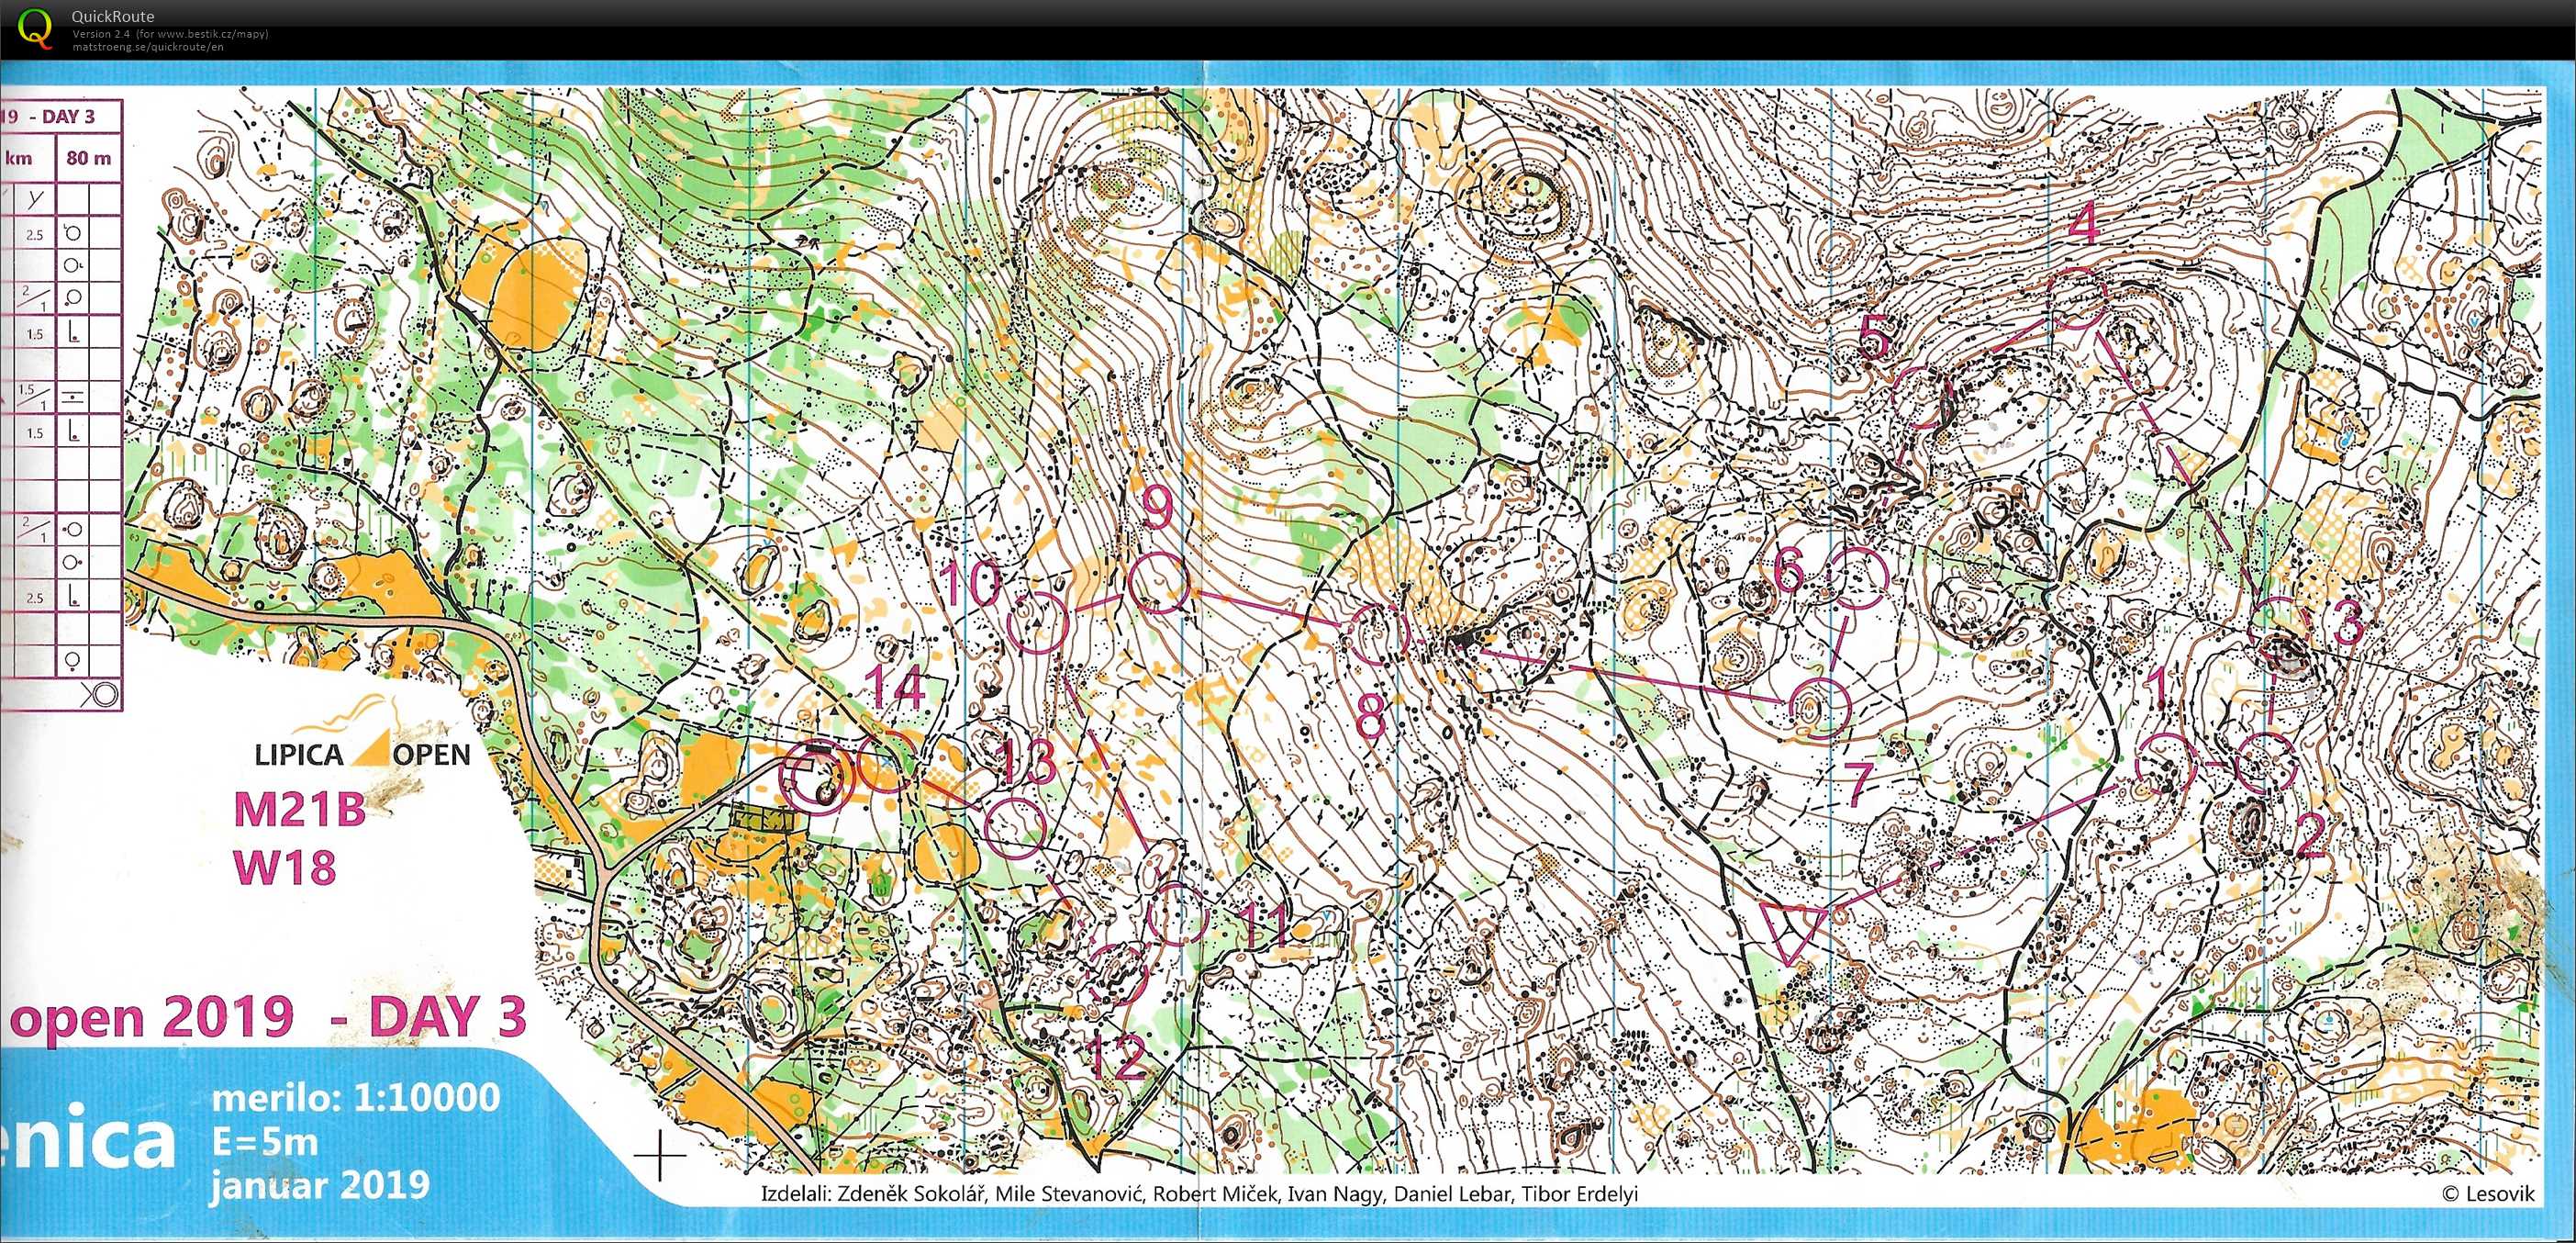Screen dimensions: 2576x1243
Task: Click the 80 m climb cell
Action: click(x=89, y=158)
